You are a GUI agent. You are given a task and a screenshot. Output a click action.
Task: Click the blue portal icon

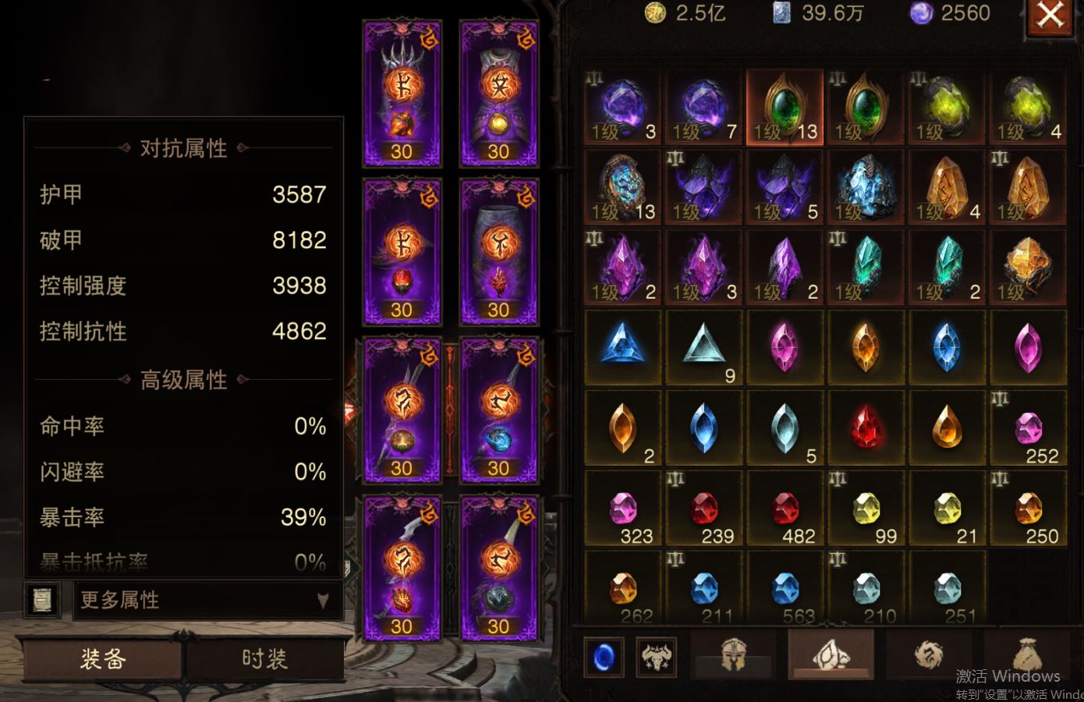point(604,657)
